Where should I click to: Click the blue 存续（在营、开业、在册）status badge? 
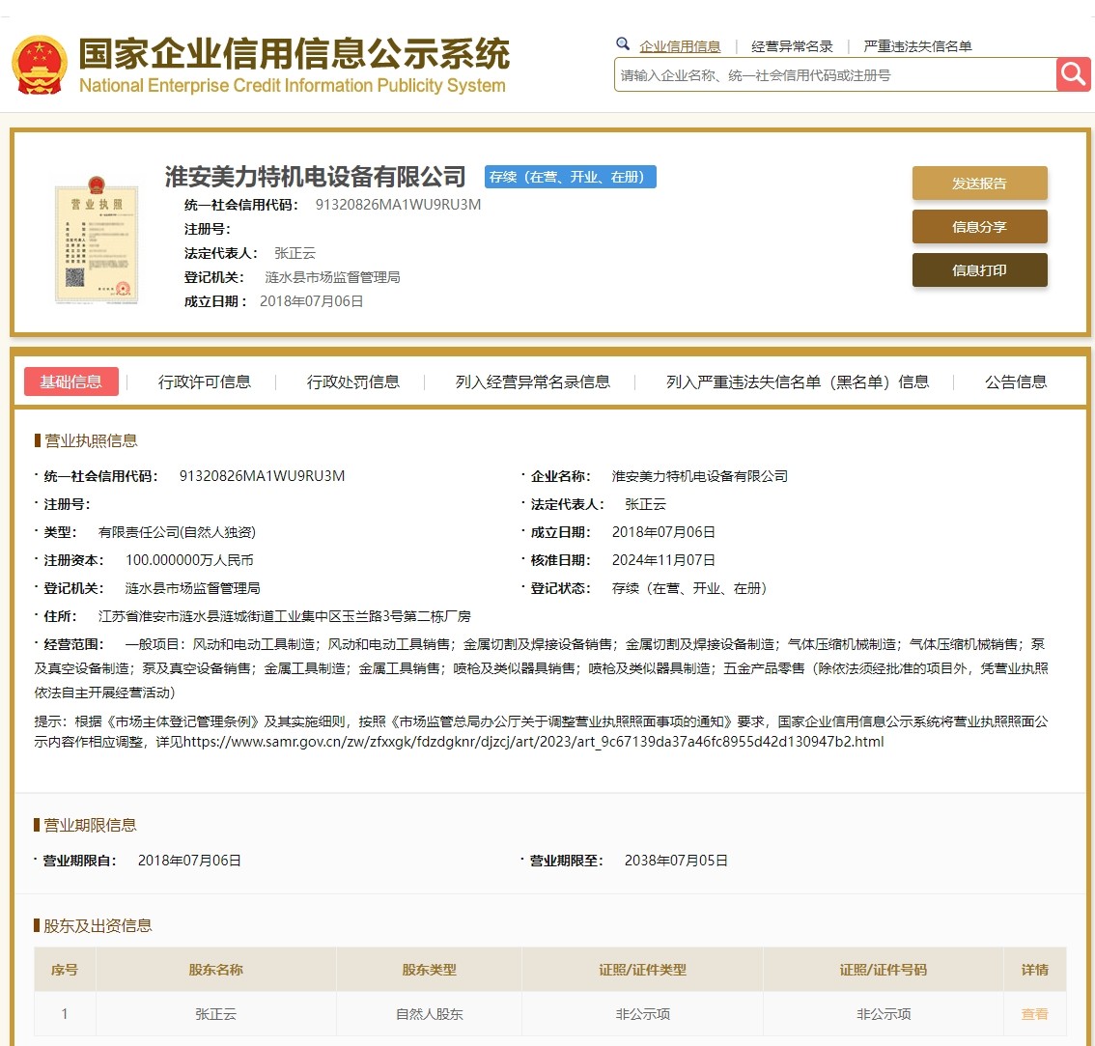click(570, 177)
